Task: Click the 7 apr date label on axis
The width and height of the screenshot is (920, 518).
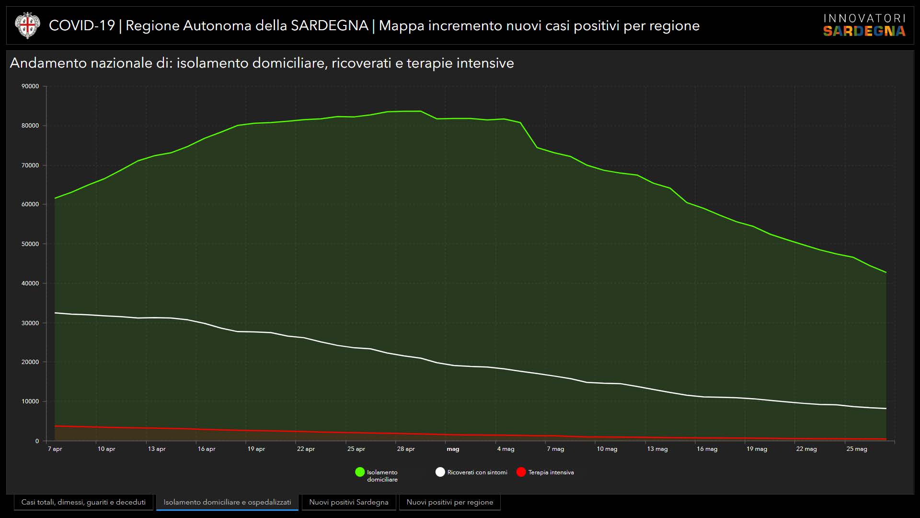Action: point(55,449)
